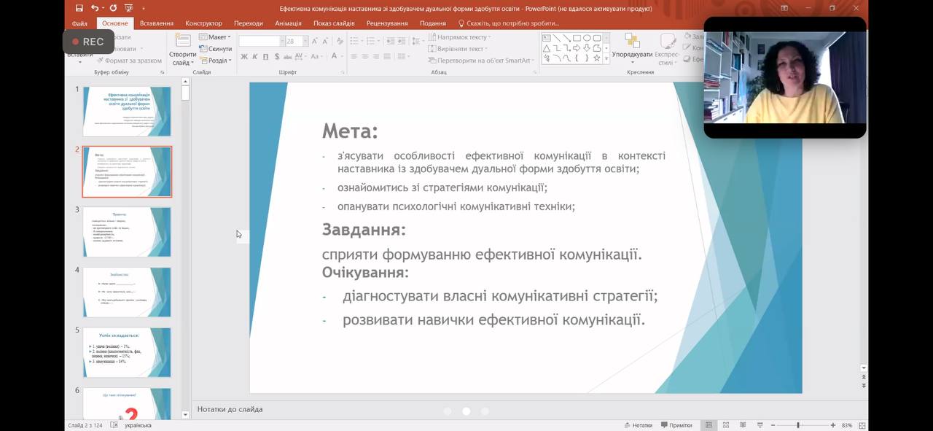Start slideshow from status bar icon
This screenshot has height=431, width=933.
coord(760,425)
